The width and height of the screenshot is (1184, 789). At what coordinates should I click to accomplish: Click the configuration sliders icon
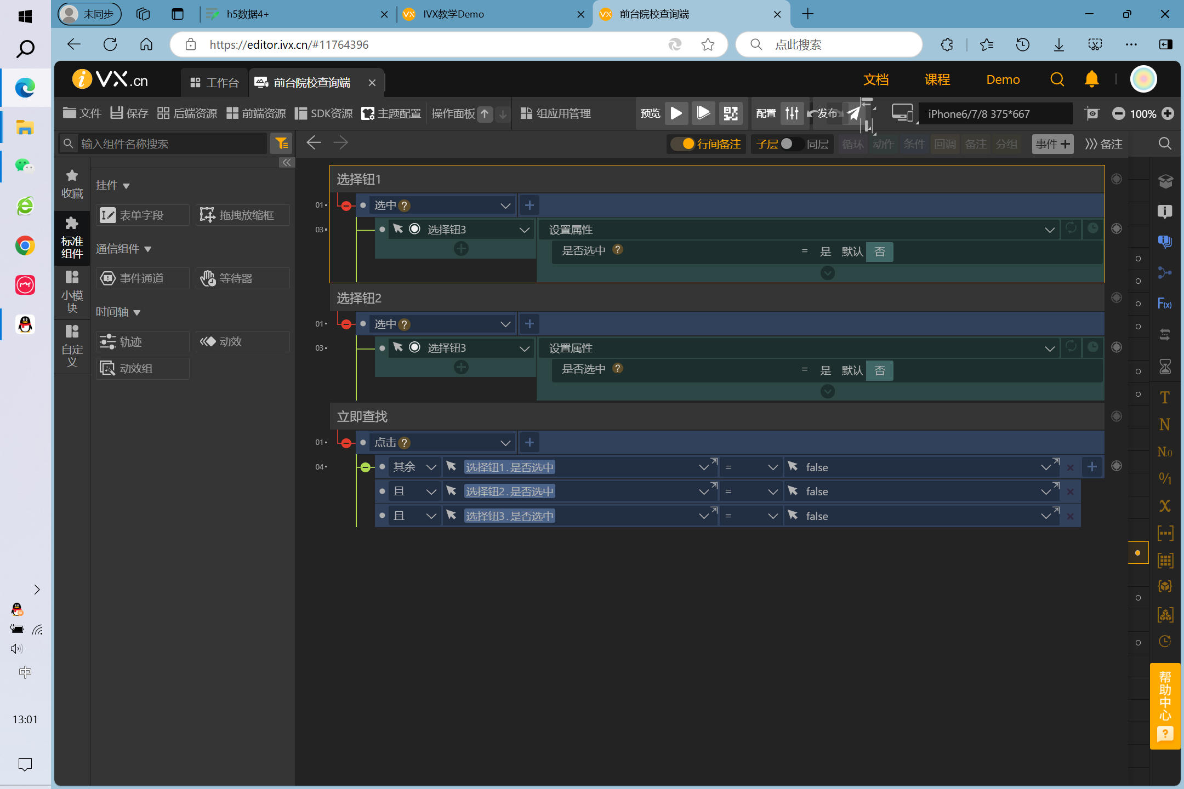coord(792,113)
